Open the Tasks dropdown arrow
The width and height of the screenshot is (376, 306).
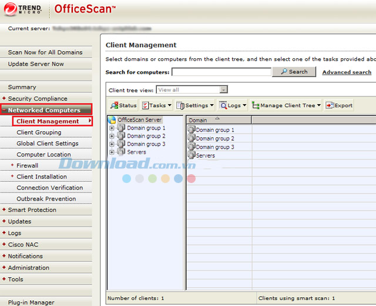(170, 105)
